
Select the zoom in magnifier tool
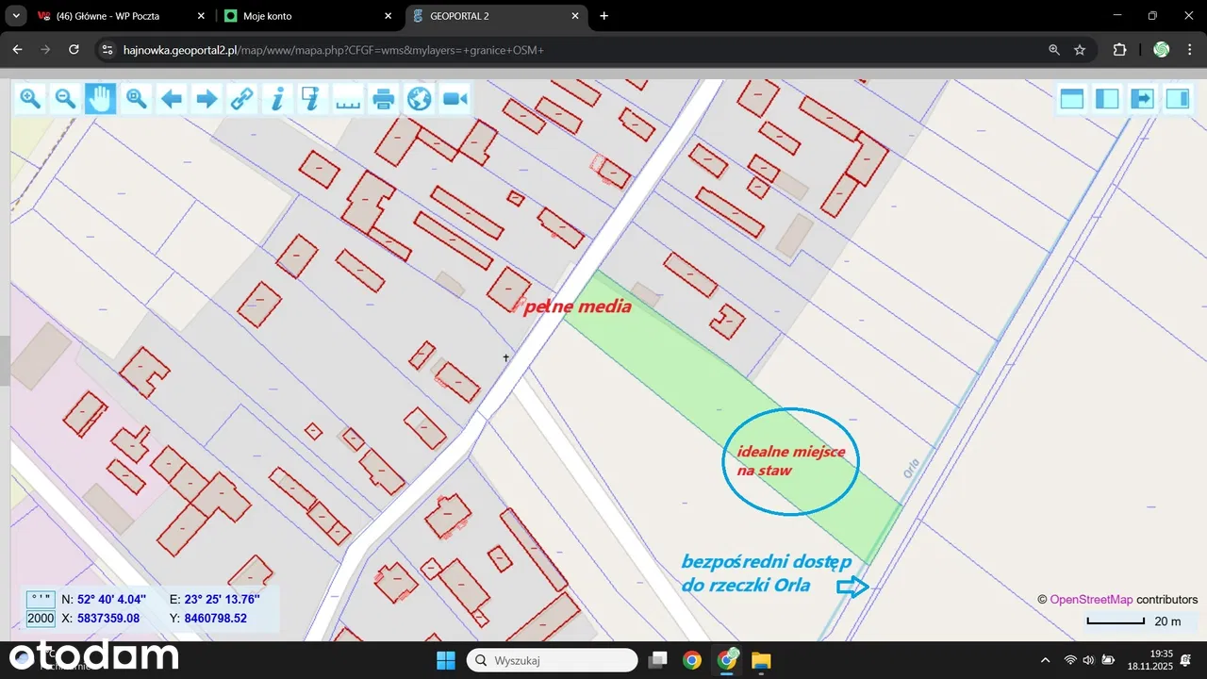point(30,99)
